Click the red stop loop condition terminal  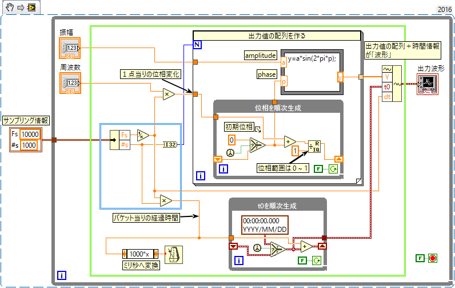433,258
